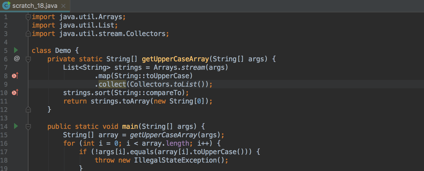Image resolution: width=424 pixels, height=171 pixels.
Task: Run the Demo class via gutter arrow
Action: click(x=16, y=50)
